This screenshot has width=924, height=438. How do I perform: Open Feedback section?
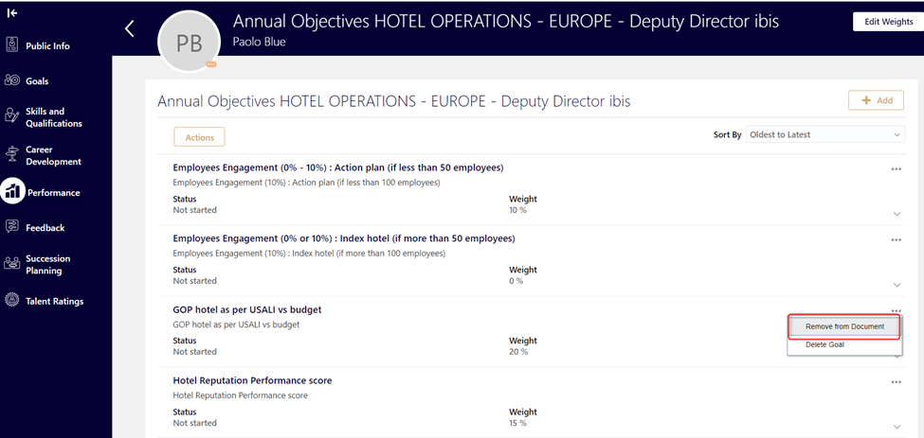[x=45, y=228]
